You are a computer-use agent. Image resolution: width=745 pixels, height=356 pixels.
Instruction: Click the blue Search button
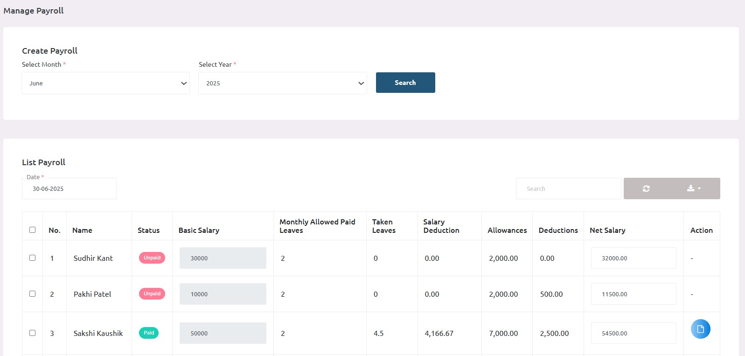tap(405, 83)
